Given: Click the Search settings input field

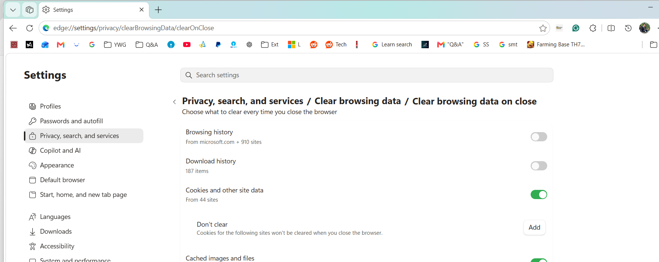Looking at the screenshot, I should [367, 75].
